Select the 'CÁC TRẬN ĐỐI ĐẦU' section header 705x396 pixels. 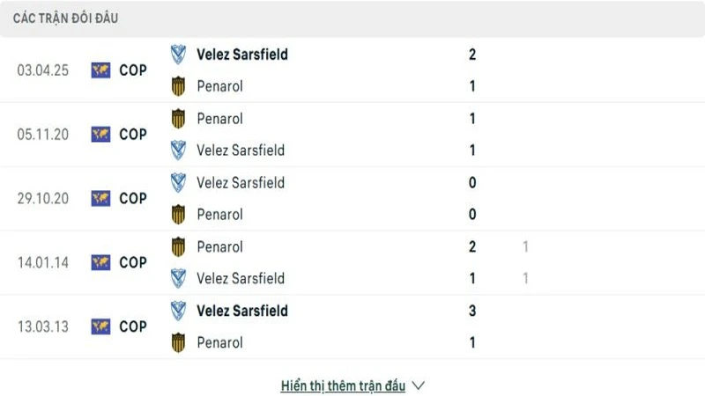[66, 18]
